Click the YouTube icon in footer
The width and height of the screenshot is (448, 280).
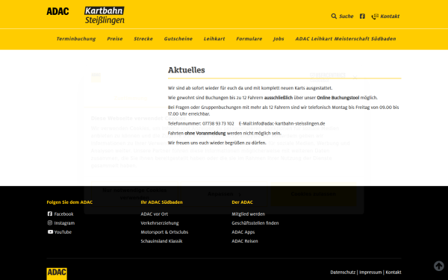tap(50, 231)
